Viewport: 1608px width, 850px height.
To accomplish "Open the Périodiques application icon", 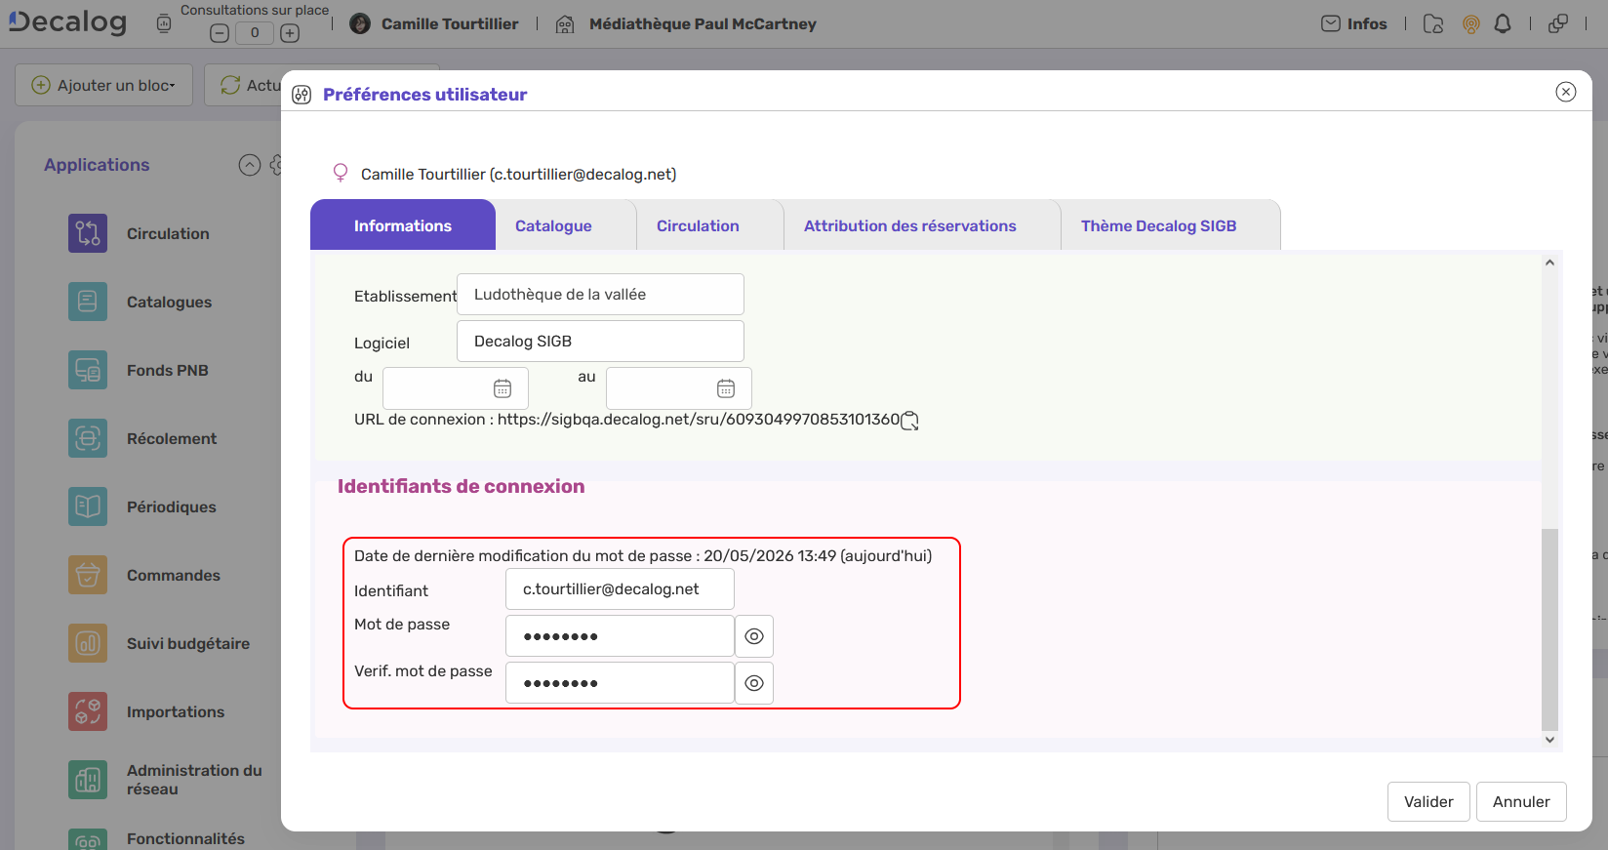I will pyautogui.click(x=88, y=506).
